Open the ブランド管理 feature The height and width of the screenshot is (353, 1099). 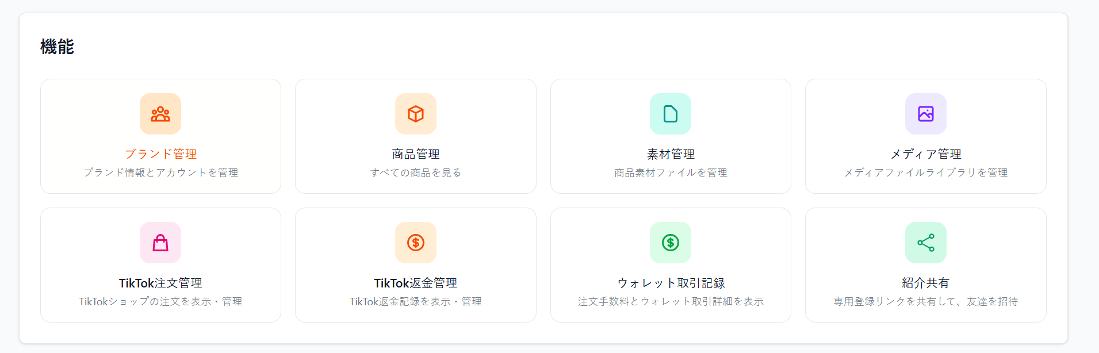pos(160,154)
